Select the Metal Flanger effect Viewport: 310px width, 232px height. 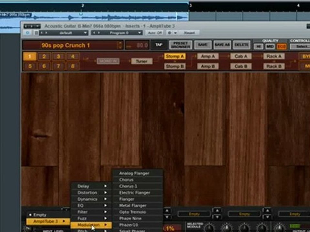coord(138,206)
